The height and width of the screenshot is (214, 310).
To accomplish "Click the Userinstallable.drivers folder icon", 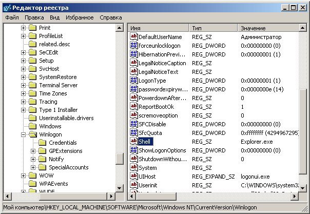I will 33,118.
